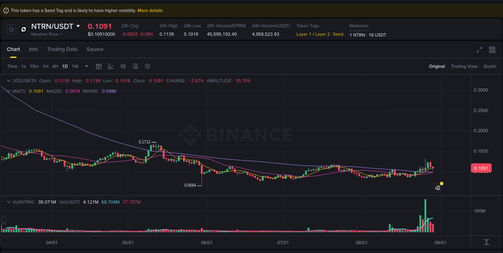Expand the chart to fullscreen with diagonal arrows

pyautogui.click(x=479, y=50)
